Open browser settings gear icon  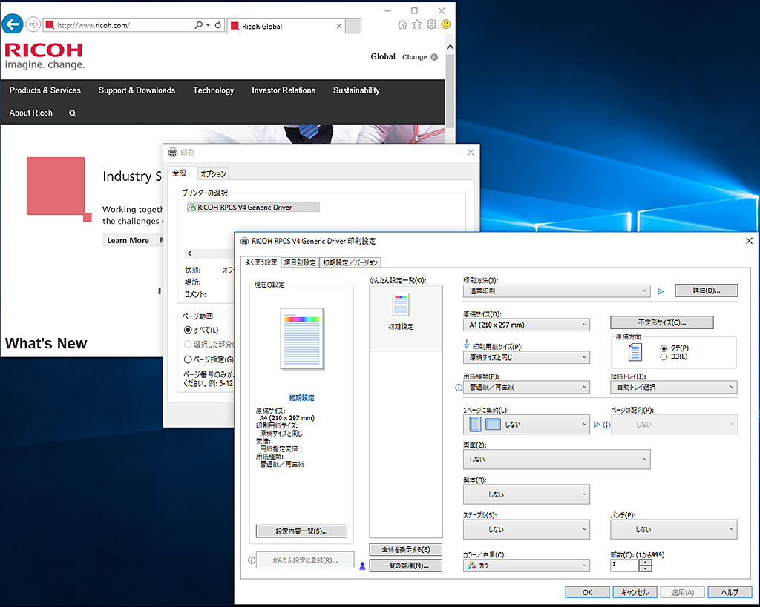click(x=431, y=24)
